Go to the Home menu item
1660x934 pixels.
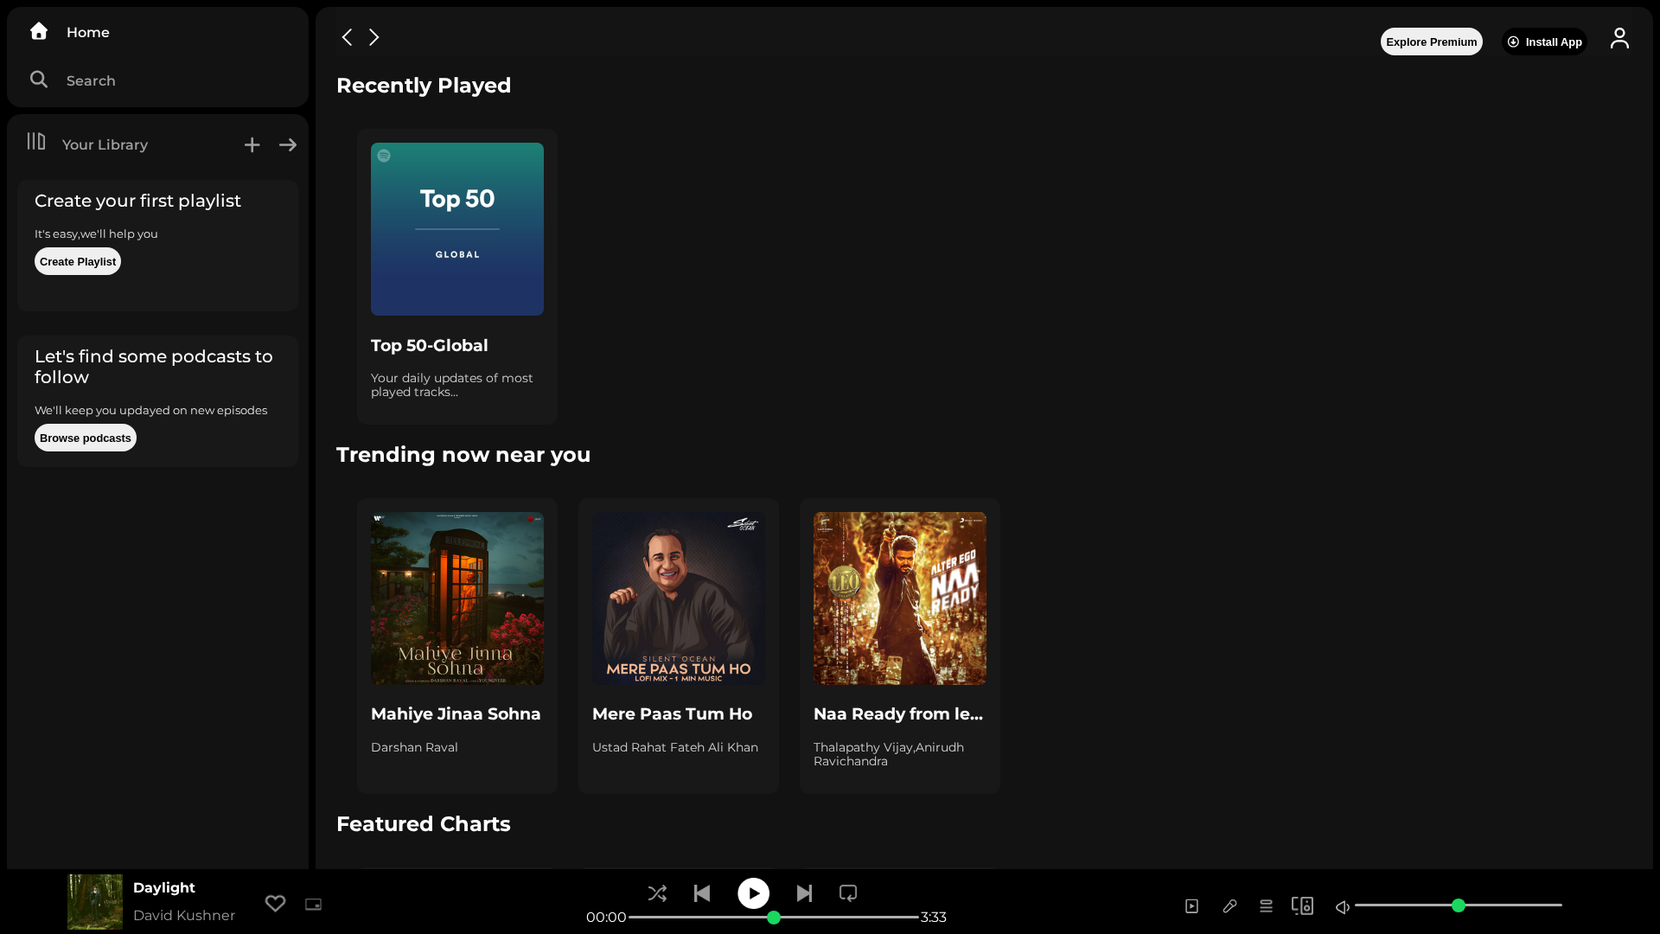(88, 32)
